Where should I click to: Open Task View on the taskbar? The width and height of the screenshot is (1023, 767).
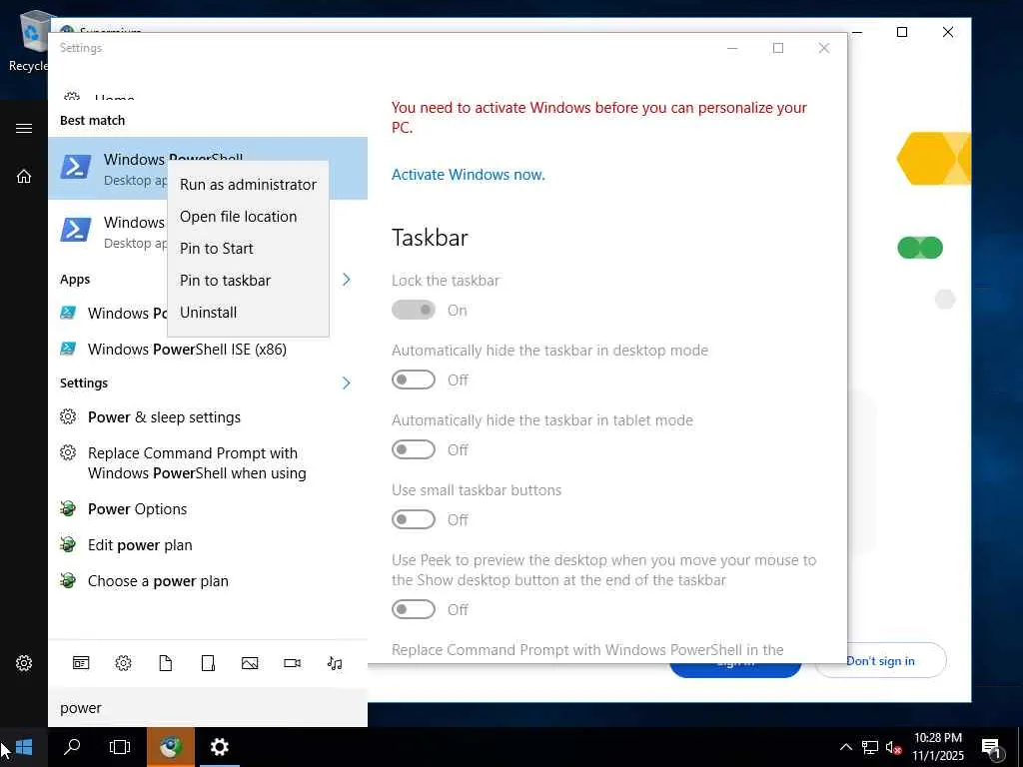coord(120,747)
